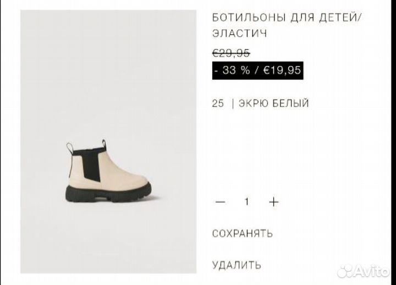The width and height of the screenshot is (396, 285).
Task: Increase quantity with the plus icon
Action: (x=274, y=202)
